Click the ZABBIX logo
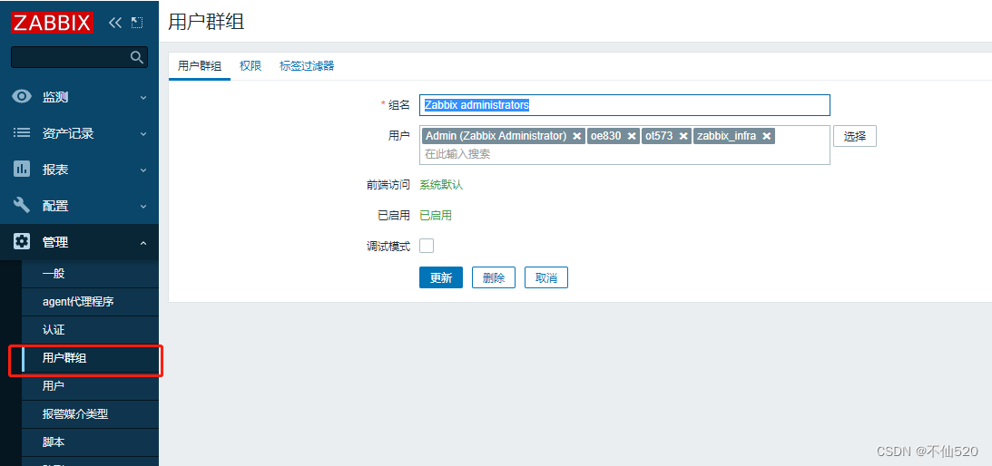Viewport: 992px width, 466px height. pos(53,23)
